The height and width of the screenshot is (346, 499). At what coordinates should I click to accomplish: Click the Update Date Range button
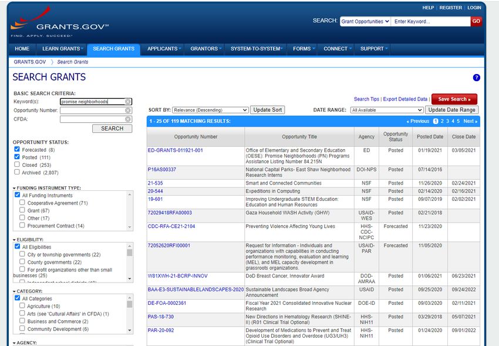coord(451,110)
